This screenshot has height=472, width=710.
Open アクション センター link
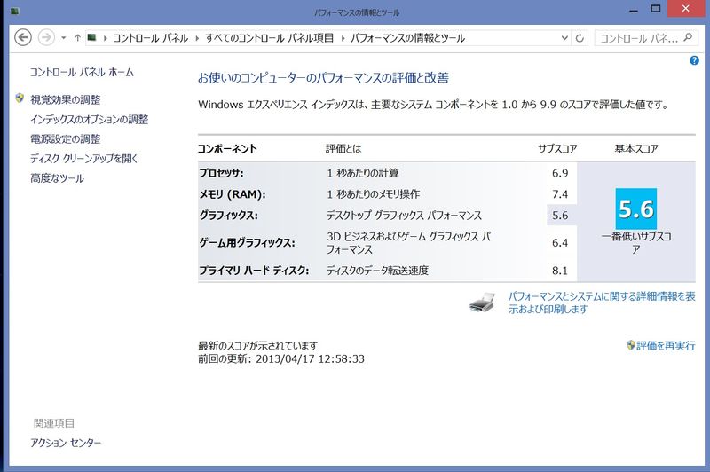66,443
